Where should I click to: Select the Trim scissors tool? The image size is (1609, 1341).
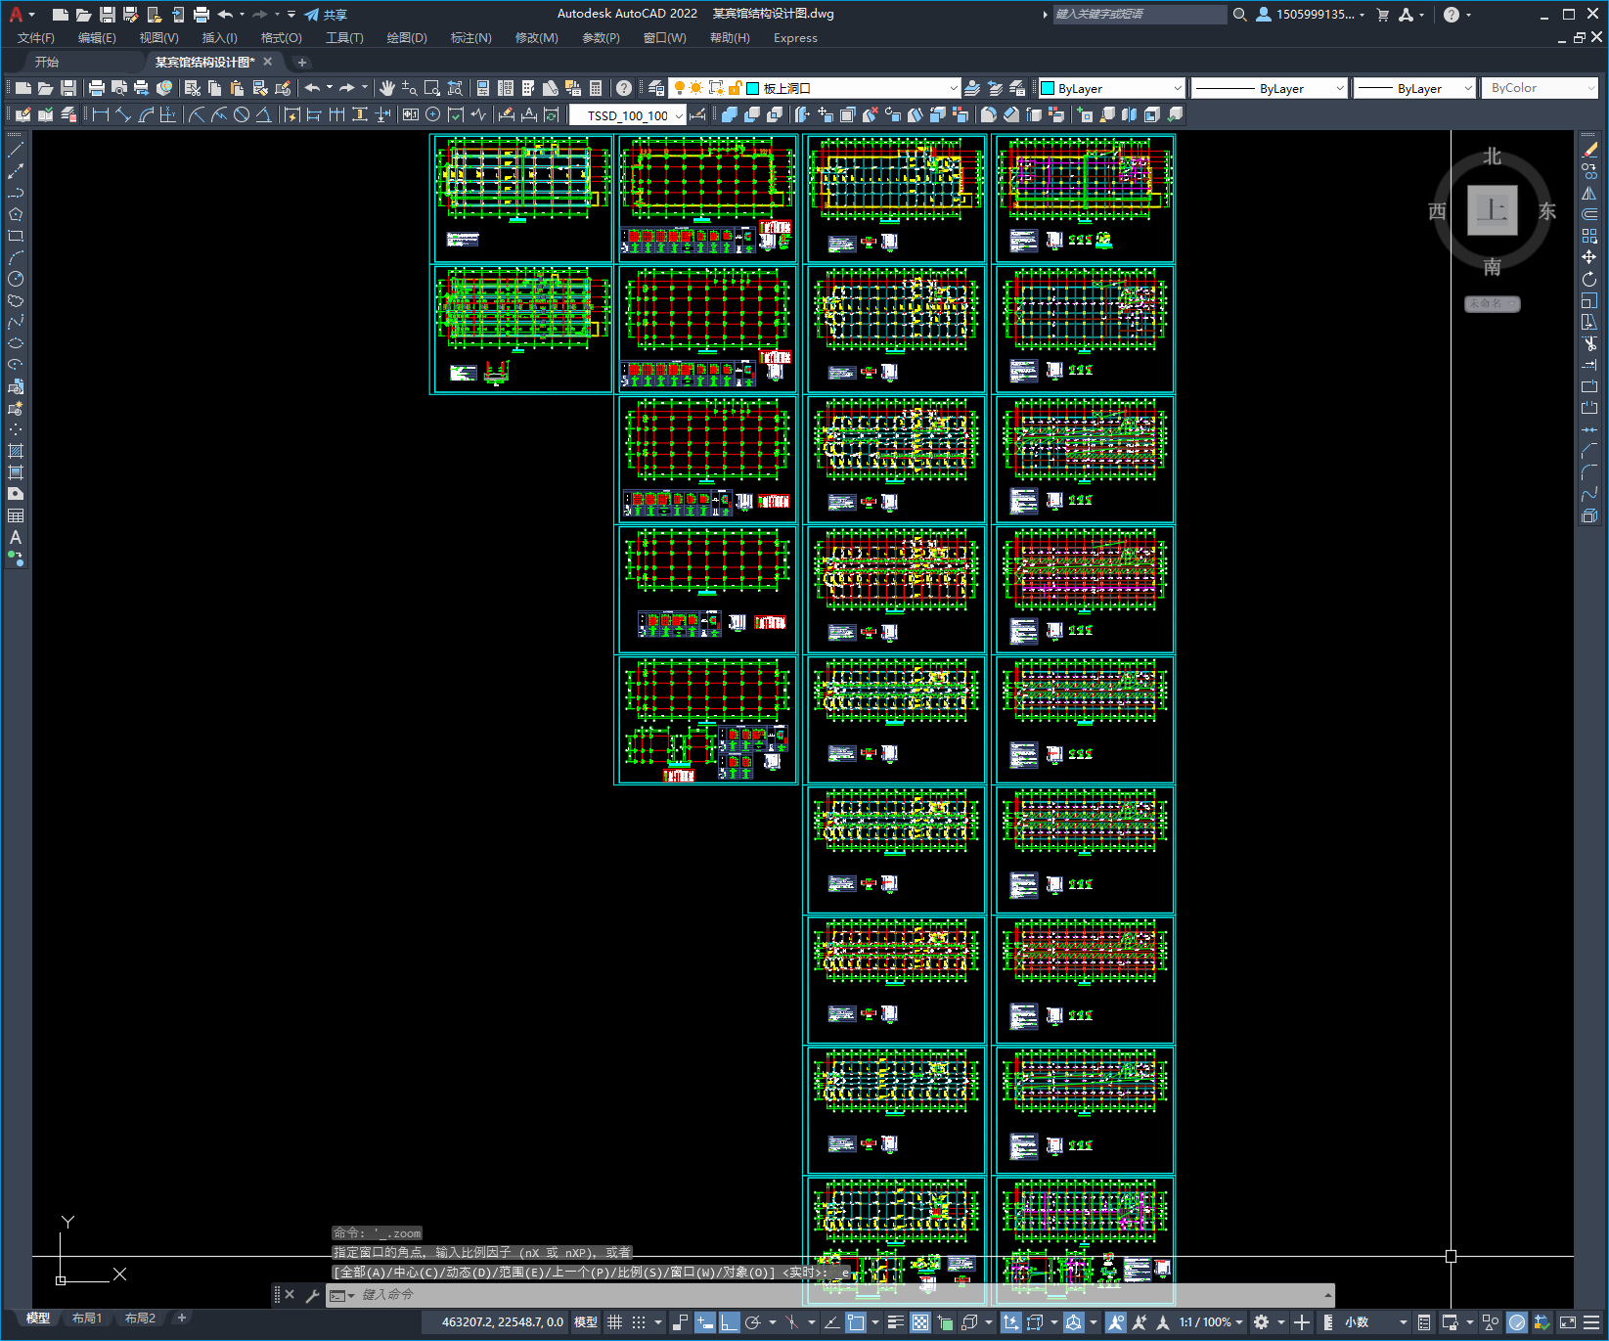coord(1589,343)
